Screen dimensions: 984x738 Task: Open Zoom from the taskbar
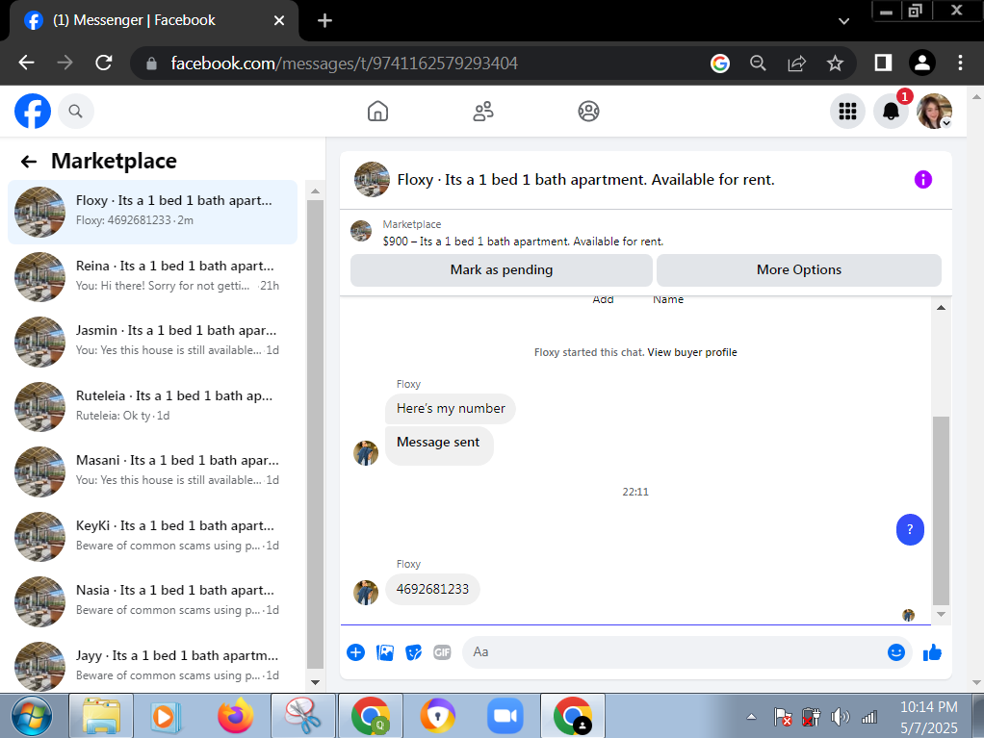pyautogui.click(x=505, y=716)
